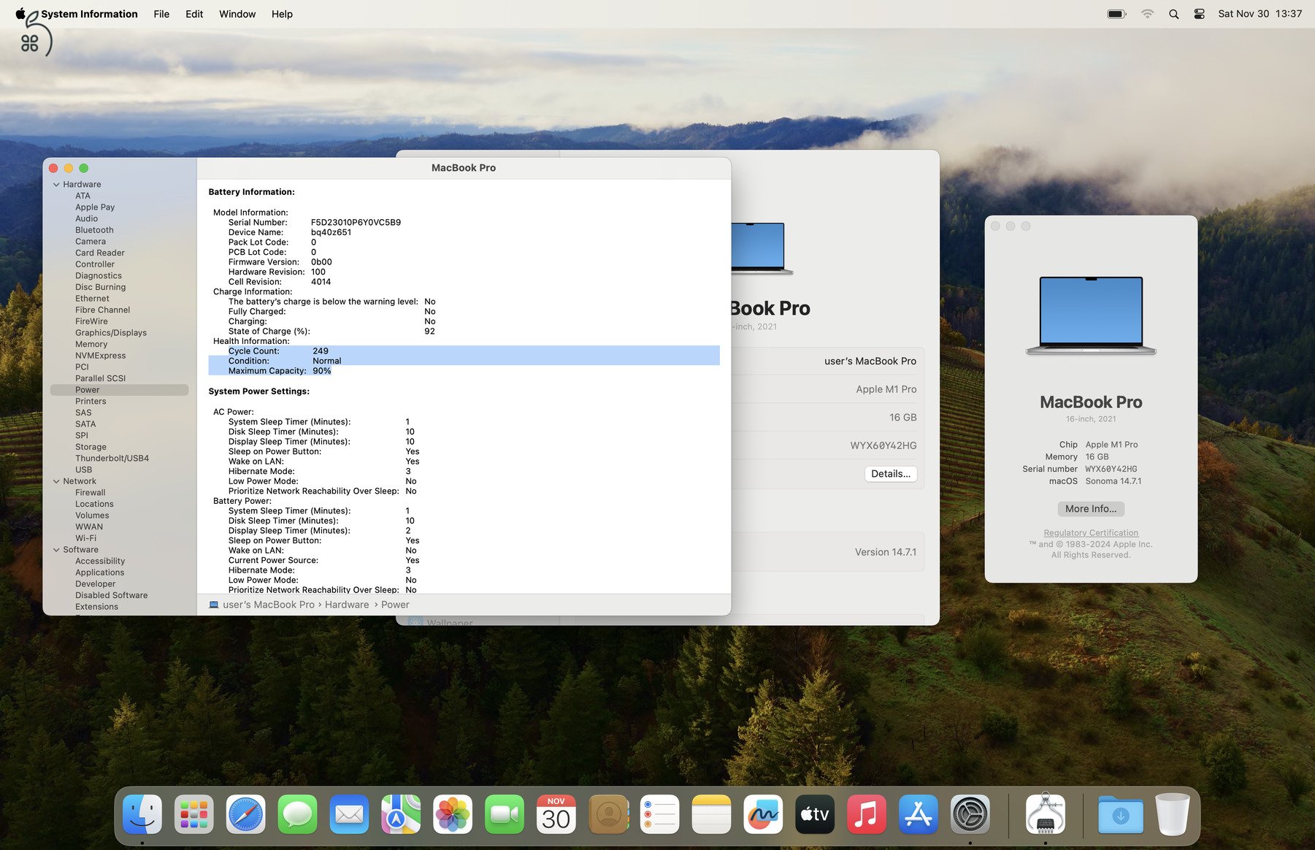The image size is (1315, 850).
Task: Select Firewall under Network
Action: point(90,493)
